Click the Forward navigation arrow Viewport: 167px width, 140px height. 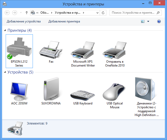pyautogui.click(x=14, y=13)
